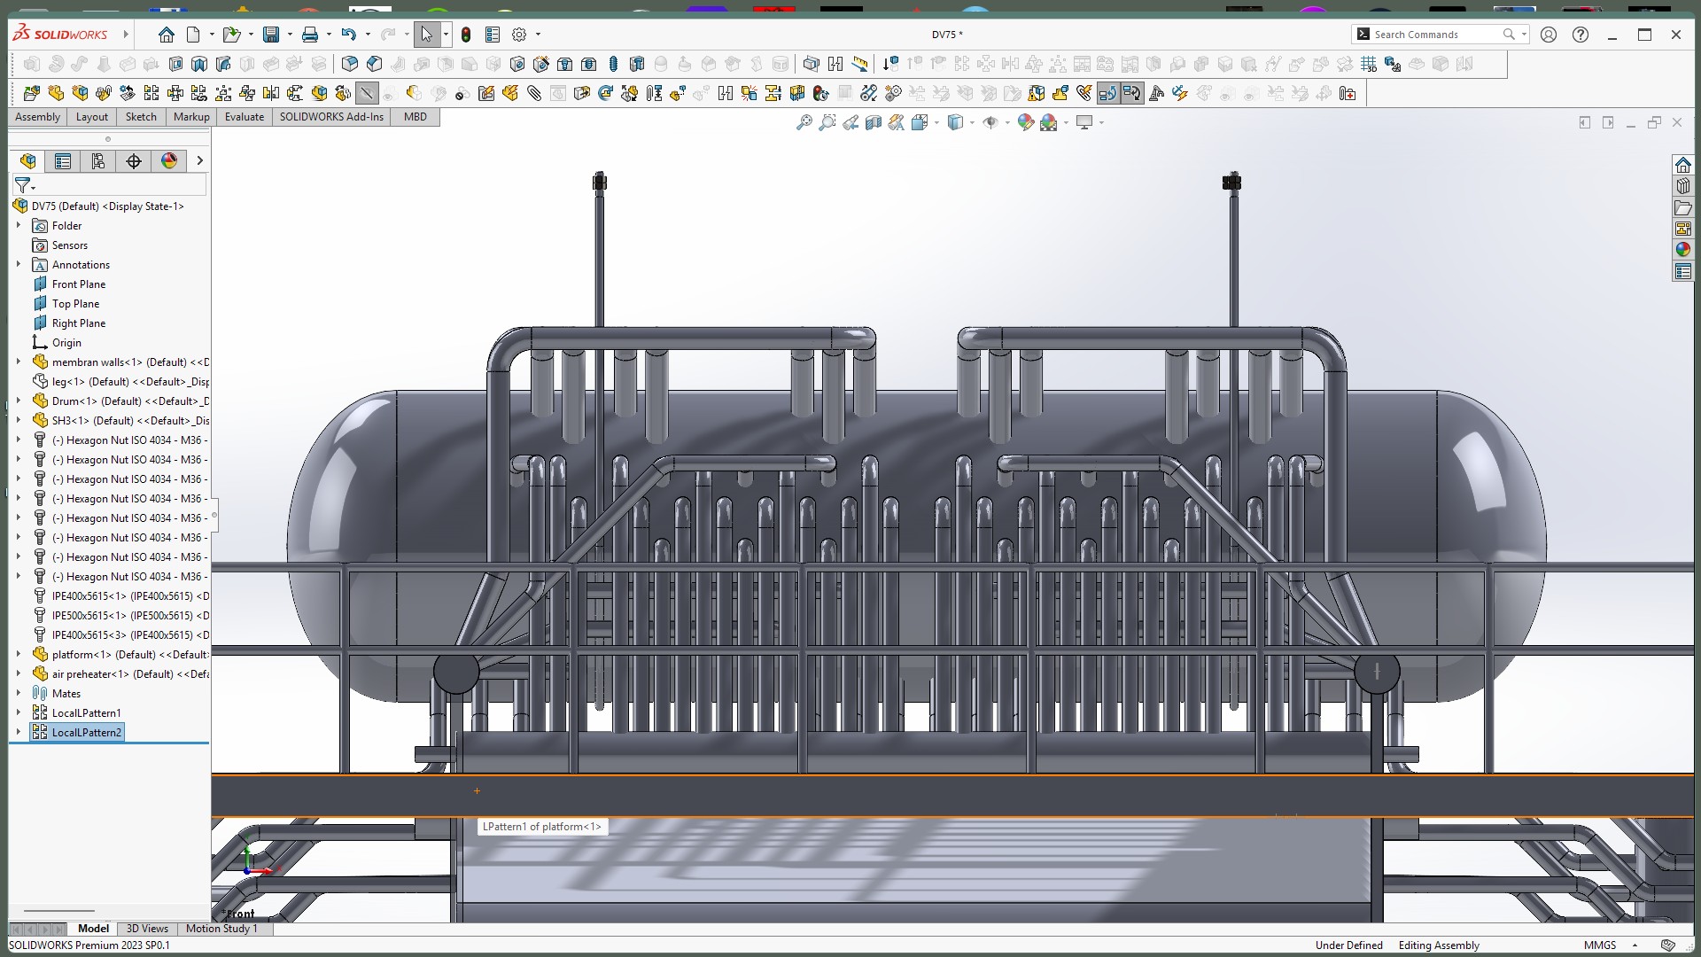Switch to the Sketch ribbon tab

coord(141,117)
